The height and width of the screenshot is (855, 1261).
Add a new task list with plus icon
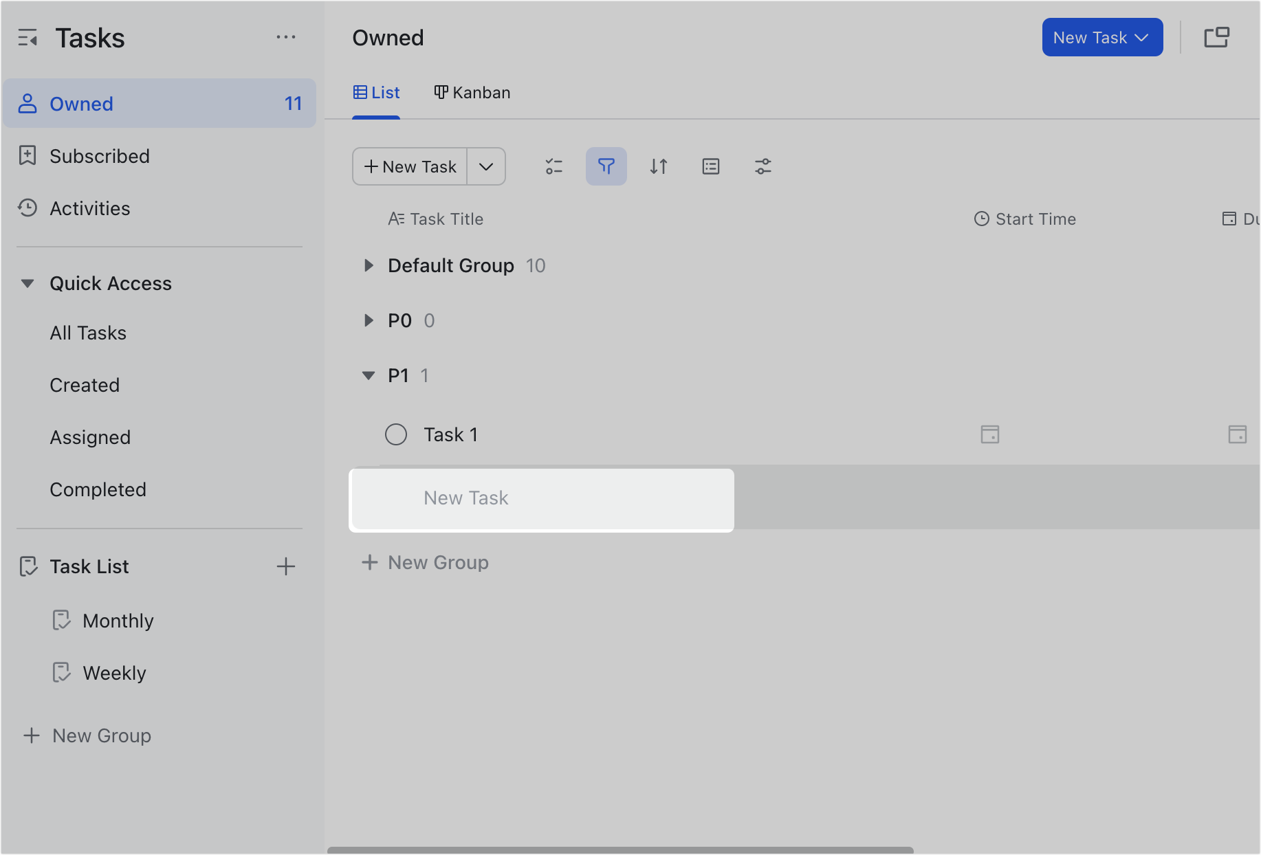[286, 566]
